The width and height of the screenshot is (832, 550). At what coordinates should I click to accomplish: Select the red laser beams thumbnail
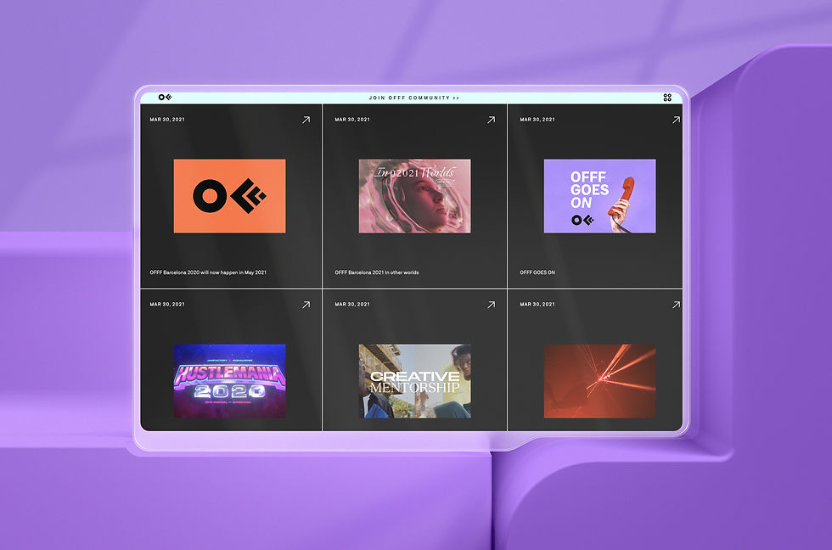(x=599, y=381)
